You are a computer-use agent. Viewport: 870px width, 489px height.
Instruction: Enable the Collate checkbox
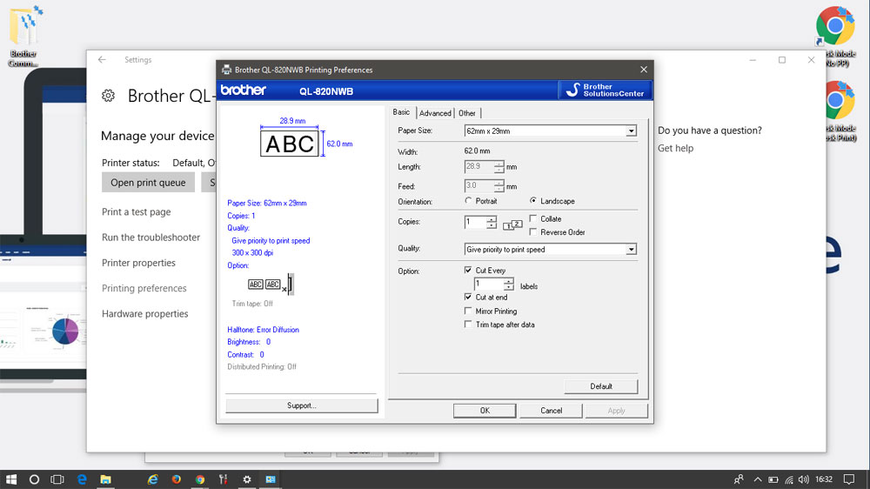[x=533, y=218]
